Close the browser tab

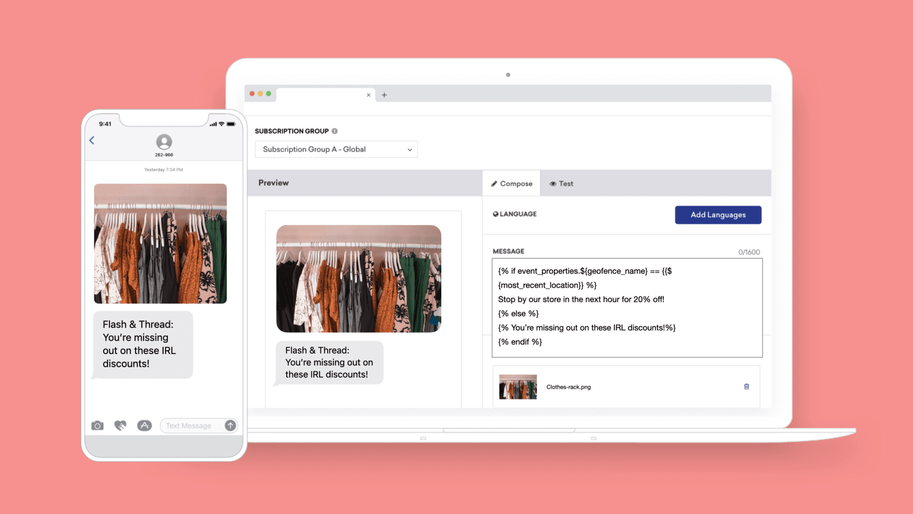click(369, 95)
